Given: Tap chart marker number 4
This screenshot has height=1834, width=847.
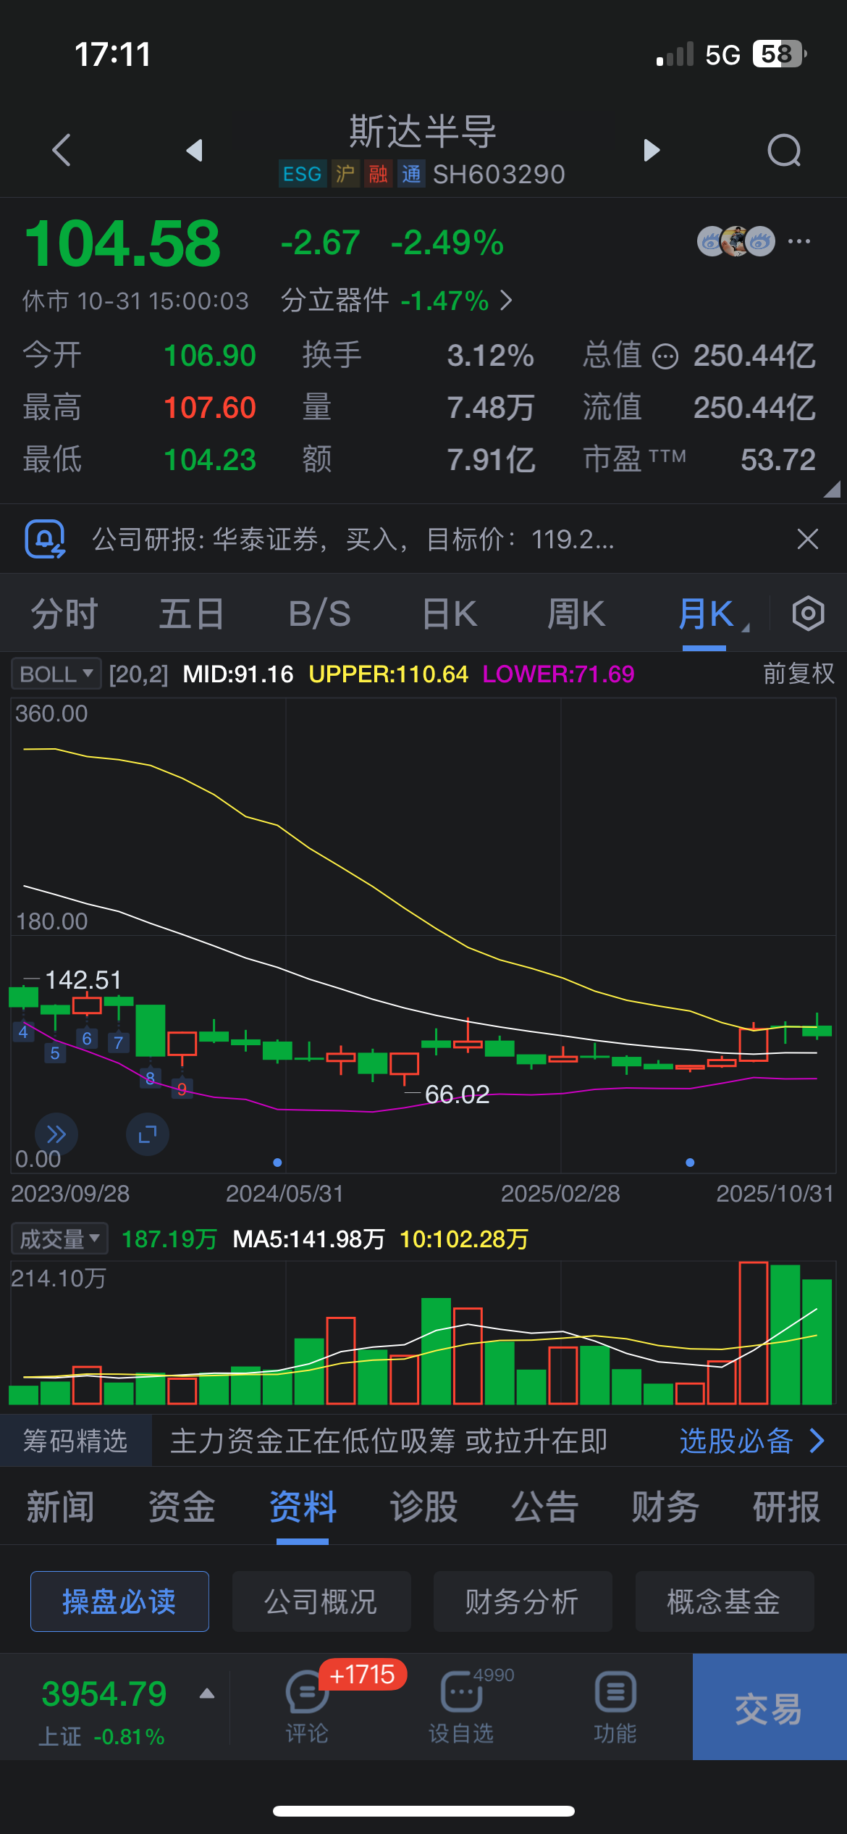Looking at the screenshot, I should (x=23, y=1032).
